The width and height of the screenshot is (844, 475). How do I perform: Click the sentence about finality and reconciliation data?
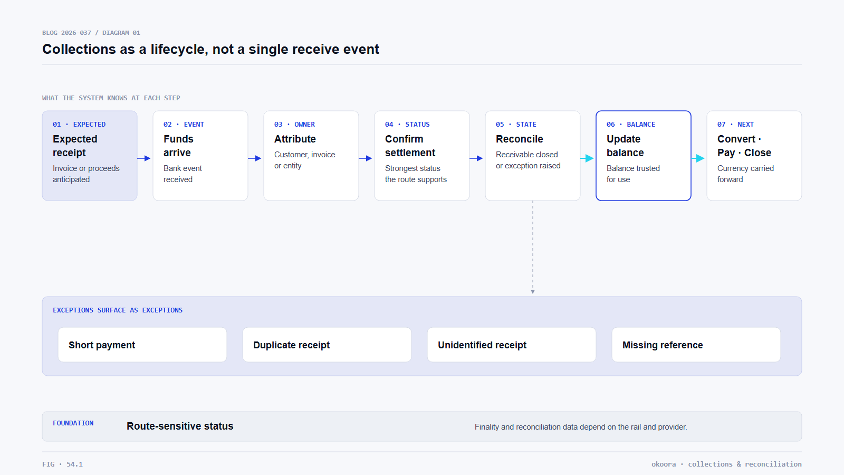point(581,427)
